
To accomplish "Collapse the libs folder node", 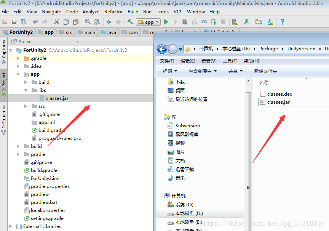I will click(26, 90).
